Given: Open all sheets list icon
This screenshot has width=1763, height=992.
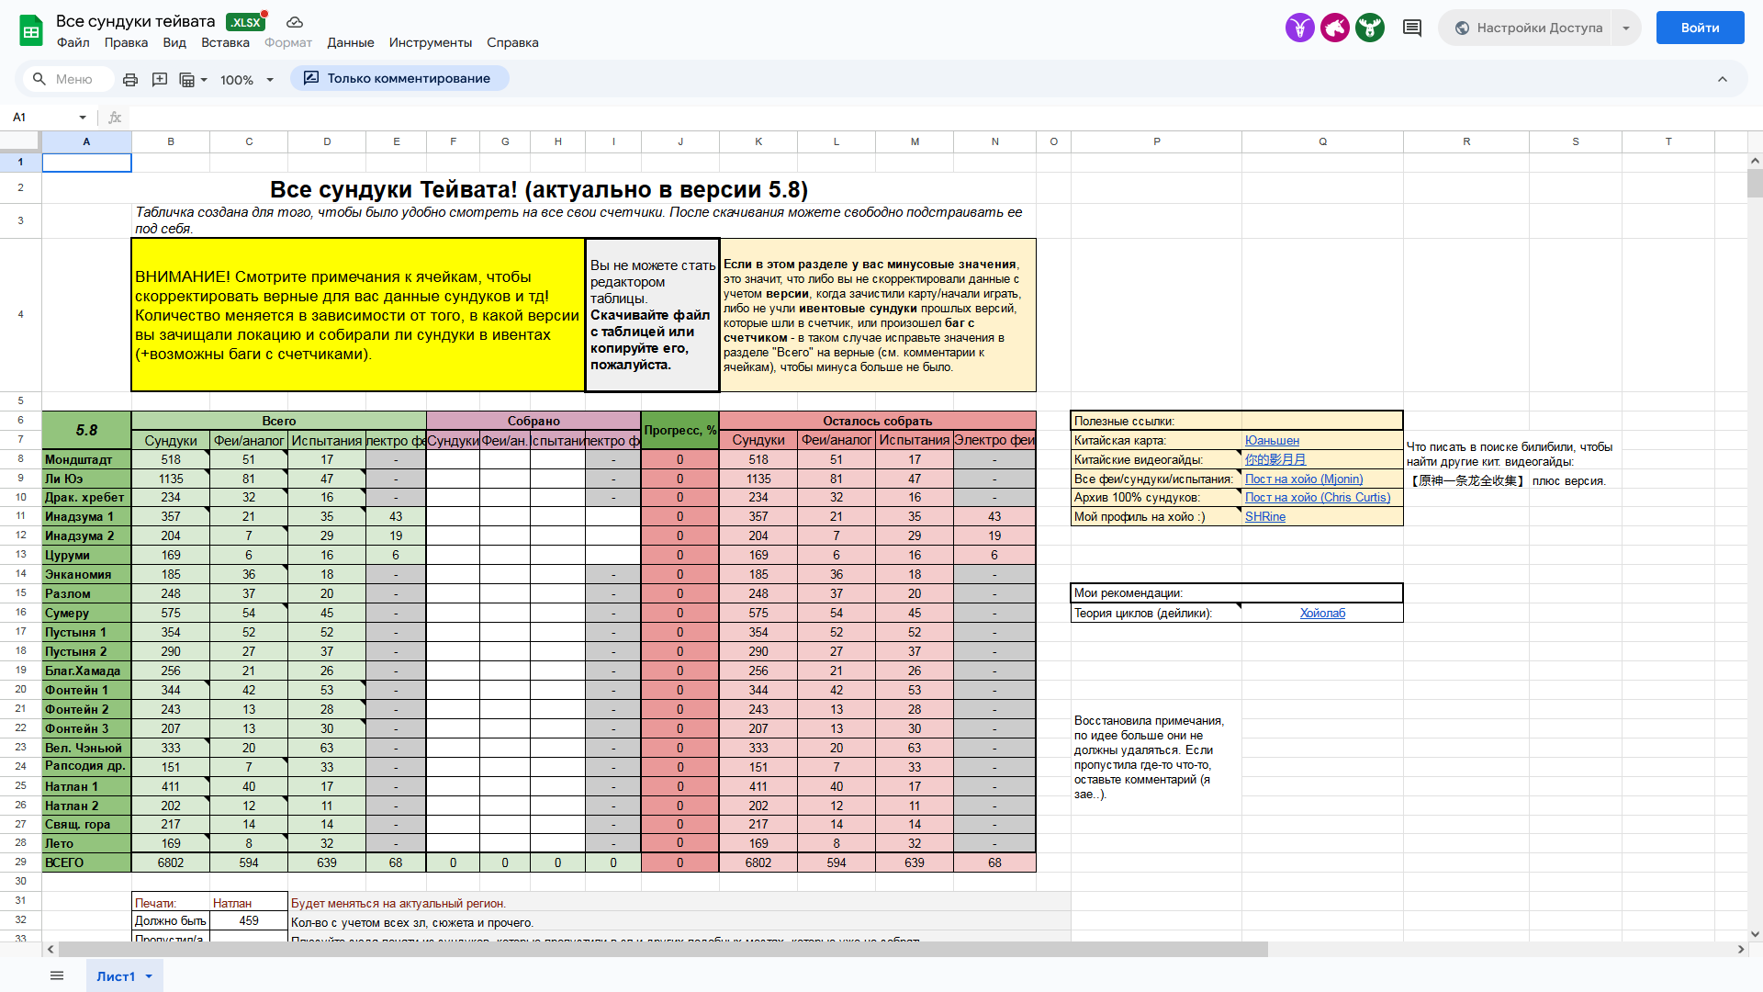Looking at the screenshot, I should tap(57, 975).
